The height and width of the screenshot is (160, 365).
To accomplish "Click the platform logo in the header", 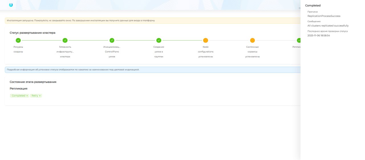I will pyautogui.click(x=11, y=5).
